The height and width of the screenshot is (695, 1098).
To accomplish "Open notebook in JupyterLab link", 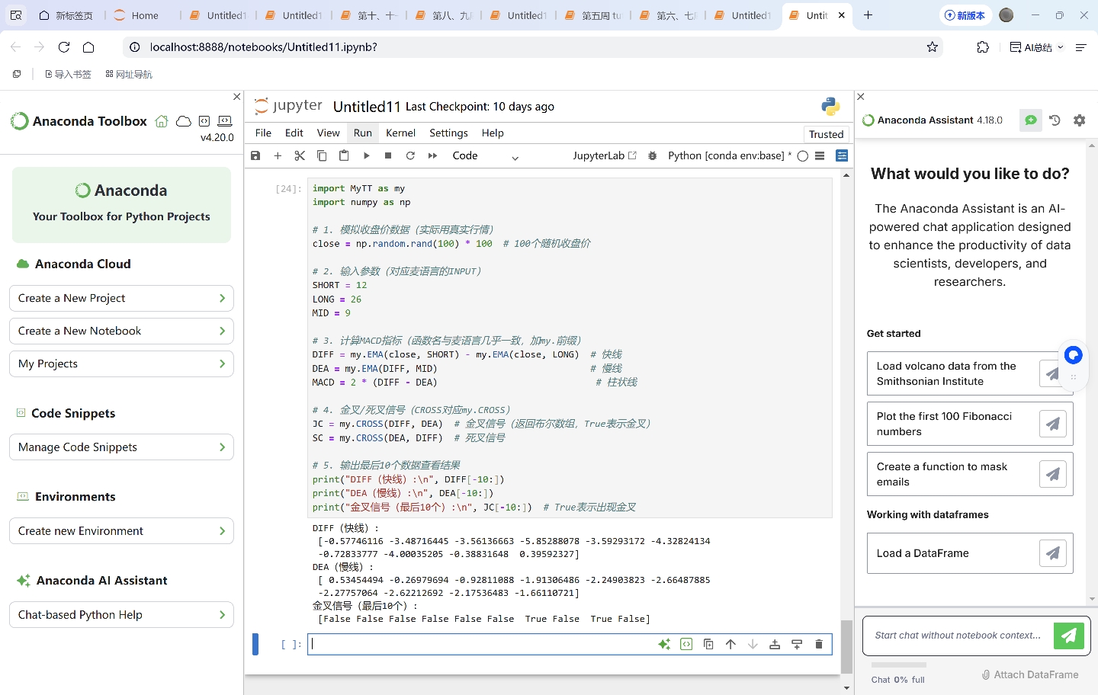I will 604,155.
